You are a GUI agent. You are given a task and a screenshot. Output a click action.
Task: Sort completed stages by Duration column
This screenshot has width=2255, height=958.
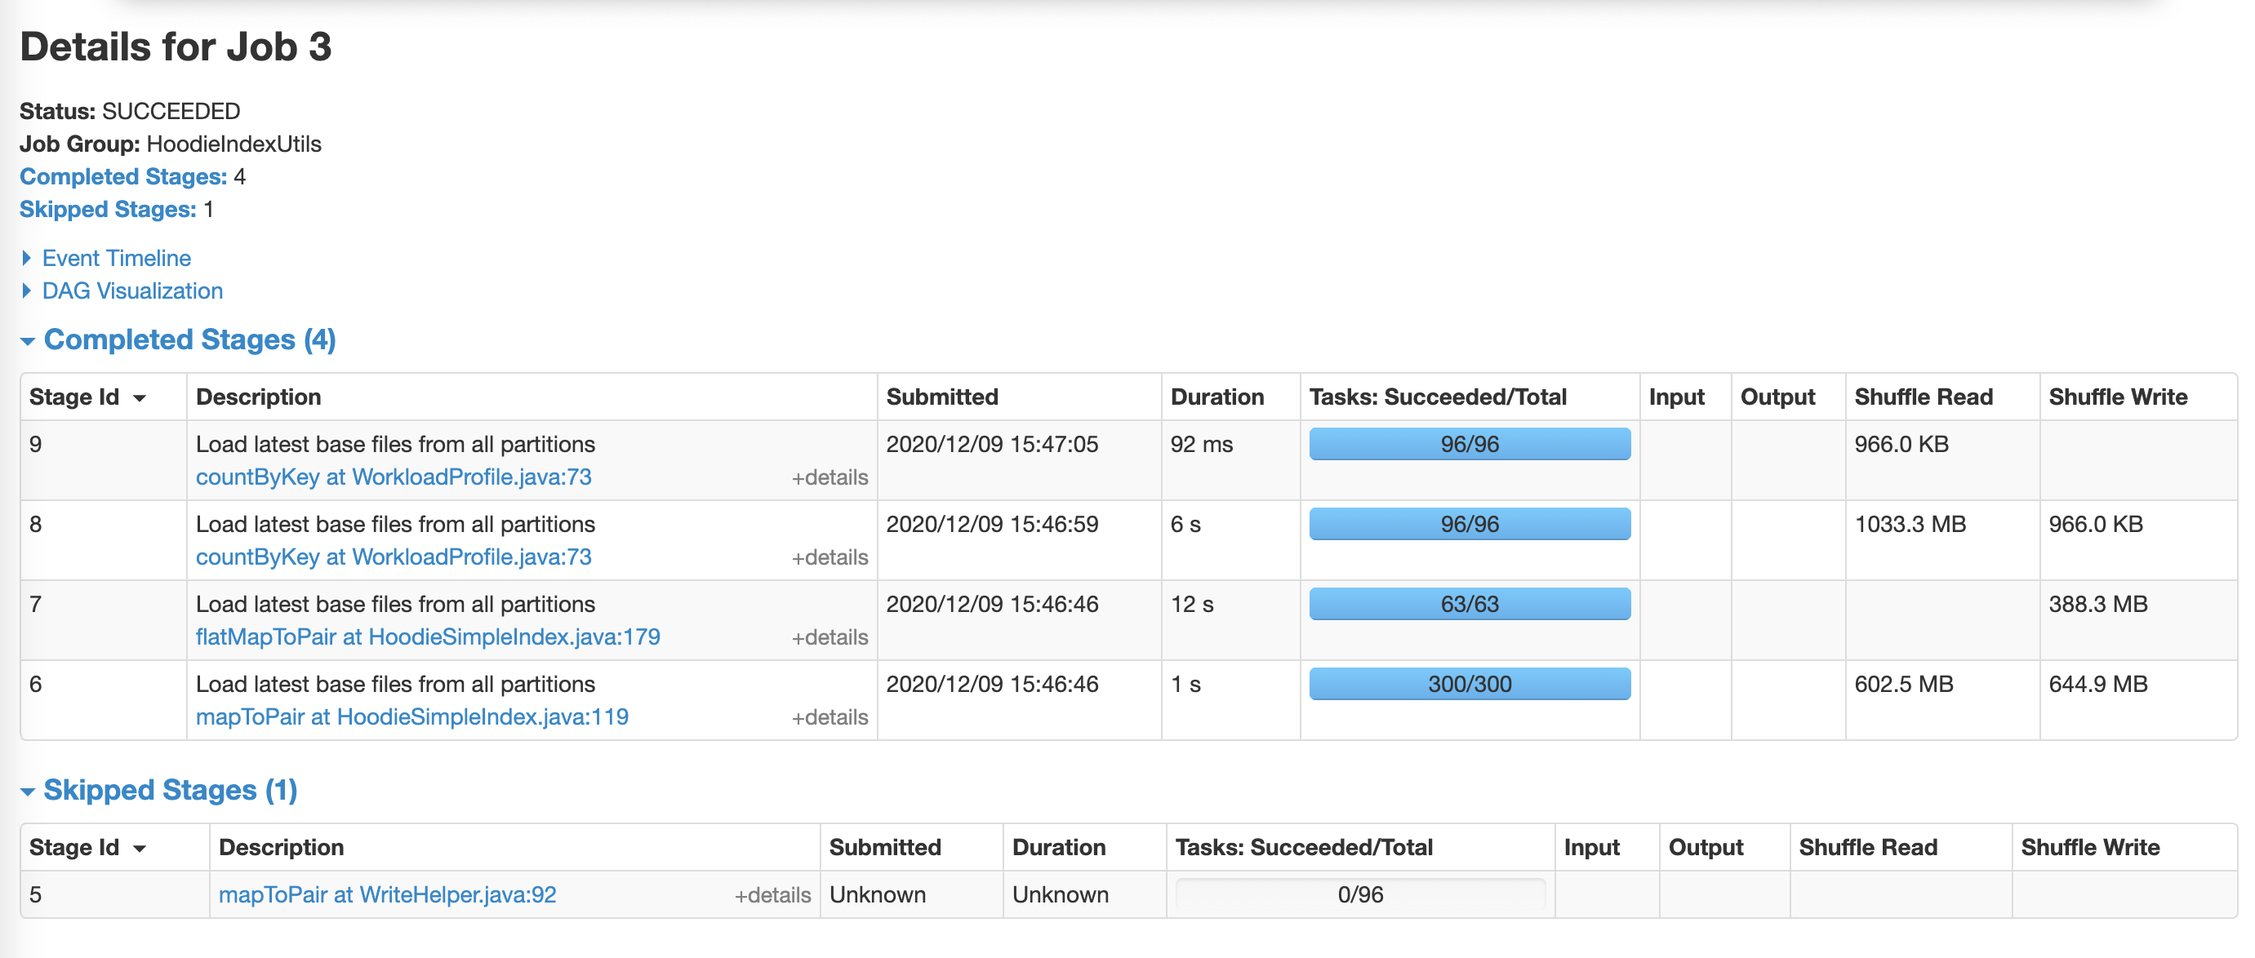pyautogui.click(x=1216, y=397)
